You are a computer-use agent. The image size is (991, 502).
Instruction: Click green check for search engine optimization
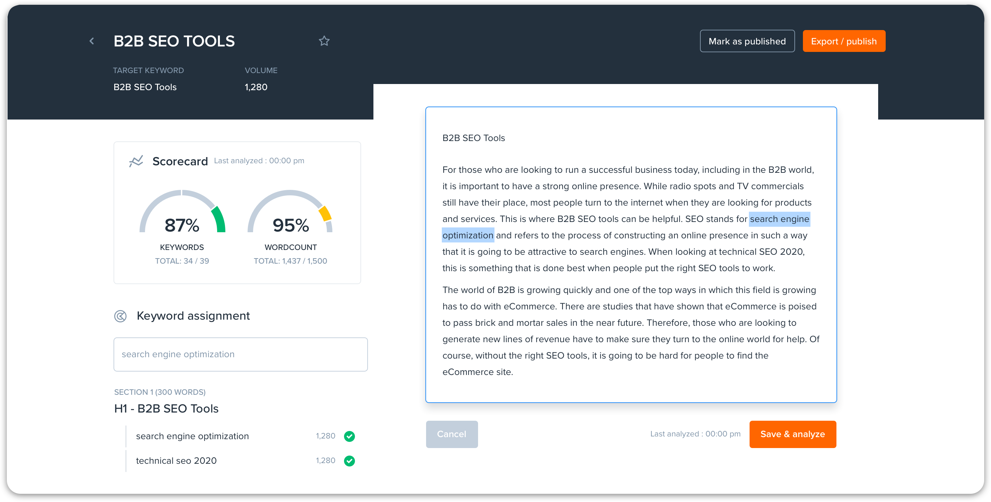[x=349, y=436]
